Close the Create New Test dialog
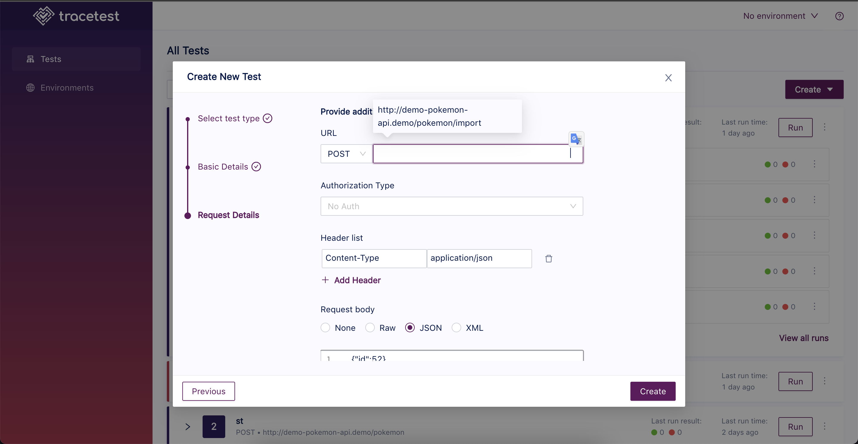The height and width of the screenshot is (444, 858). pyautogui.click(x=668, y=77)
